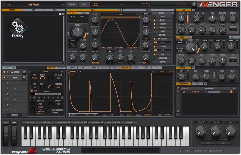Viewport: 241px width, 155px height.
Task: Switch to the FILES tab
Action: 55,10
